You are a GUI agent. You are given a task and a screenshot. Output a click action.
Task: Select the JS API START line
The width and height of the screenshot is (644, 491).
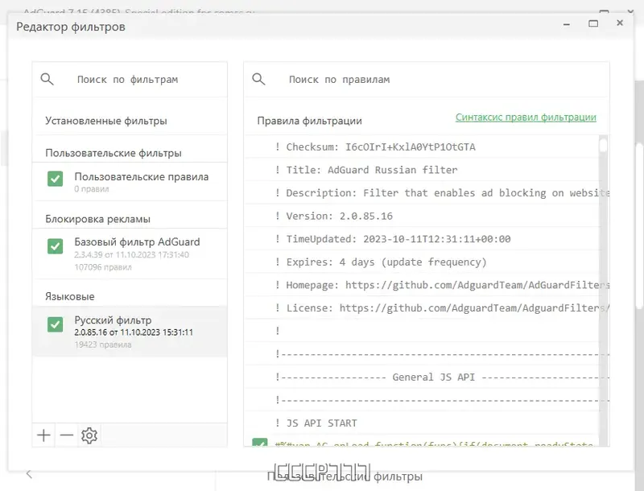pyautogui.click(x=422, y=423)
